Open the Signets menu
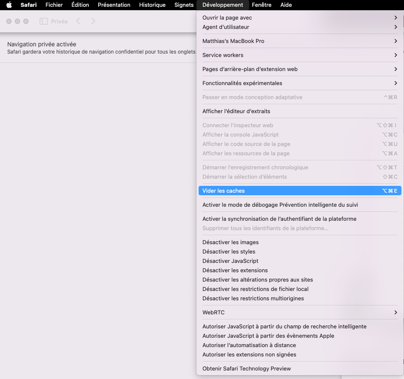The image size is (404, 379). pos(184,5)
